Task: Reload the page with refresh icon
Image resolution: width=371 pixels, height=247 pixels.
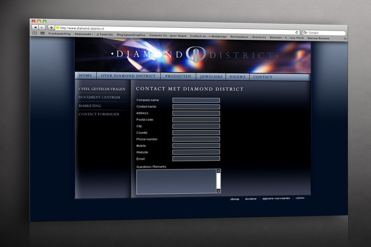Action: tap(297, 32)
